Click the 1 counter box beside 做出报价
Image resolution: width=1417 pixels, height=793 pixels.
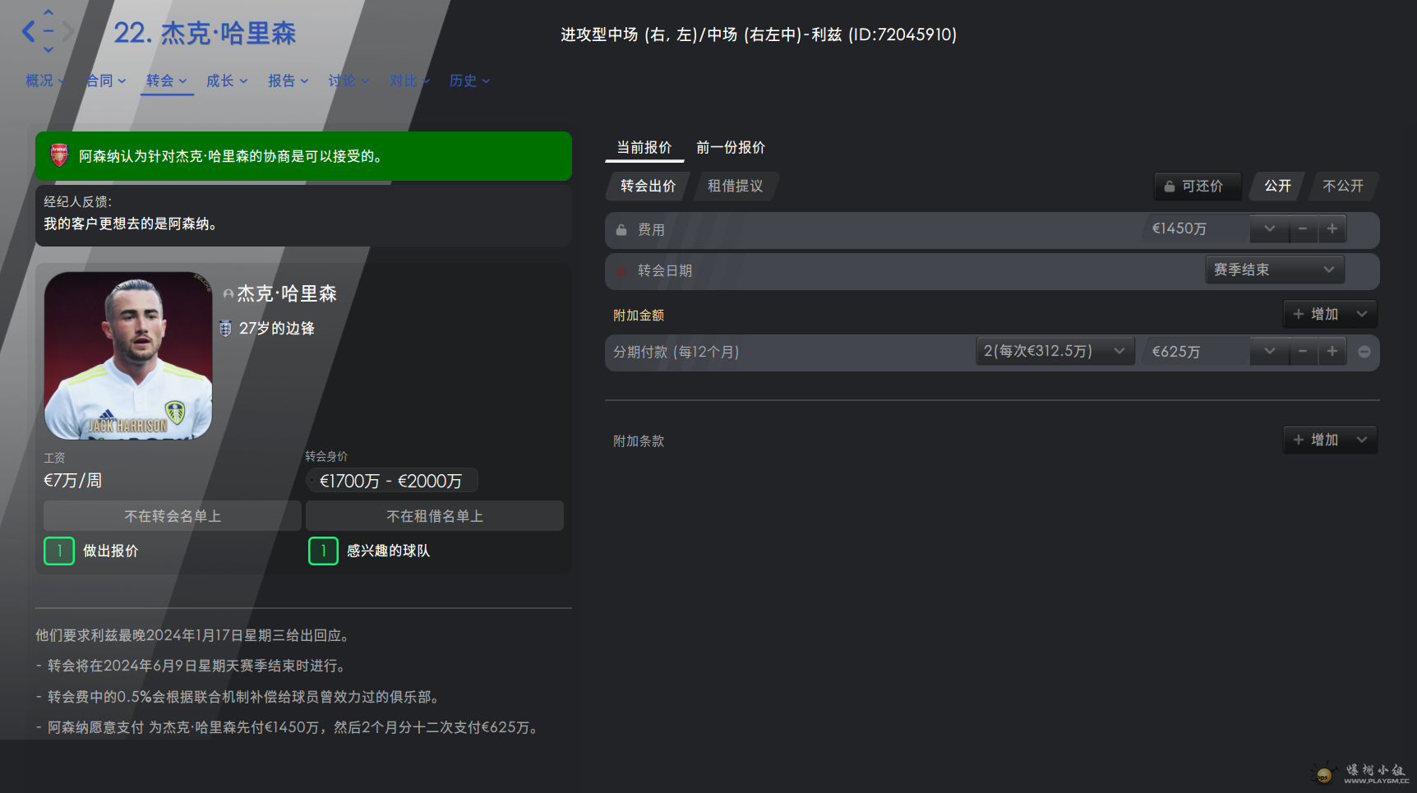(x=59, y=551)
